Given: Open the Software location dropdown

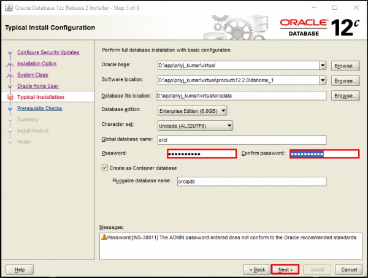Looking at the screenshot, I should click(322, 80).
